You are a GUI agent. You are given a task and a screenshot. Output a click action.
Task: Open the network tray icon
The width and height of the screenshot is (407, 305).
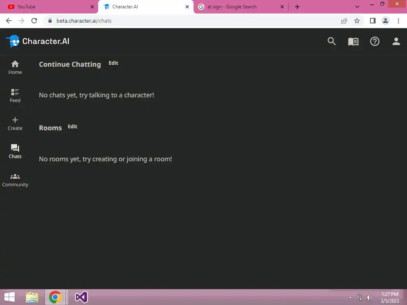click(x=360, y=297)
